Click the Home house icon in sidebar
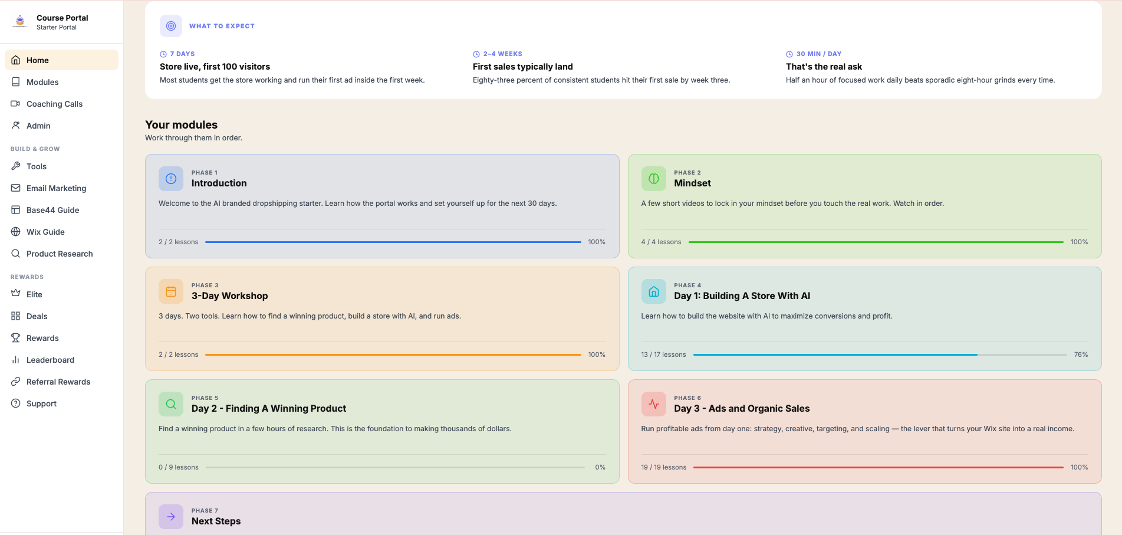 16,60
